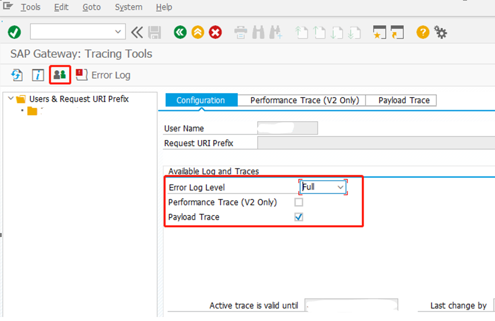The image size is (495, 321).
Task: Click the Save diskette icon
Action: coord(154,32)
